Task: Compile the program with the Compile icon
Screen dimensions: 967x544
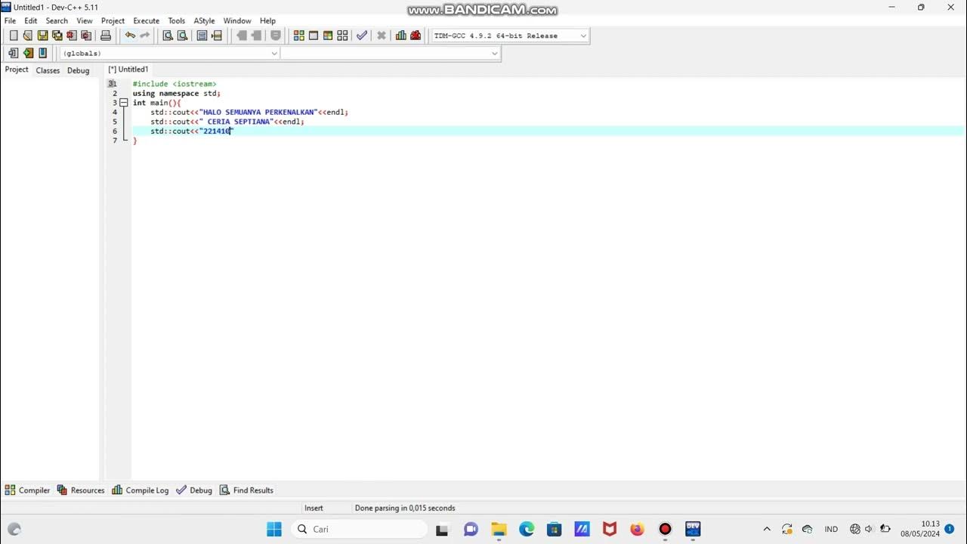Action: click(299, 36)
